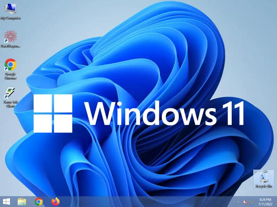Viewport: 277px width, 207px height.
Task: Open the My Computer desktop icon
Action: tap(11, 11)
